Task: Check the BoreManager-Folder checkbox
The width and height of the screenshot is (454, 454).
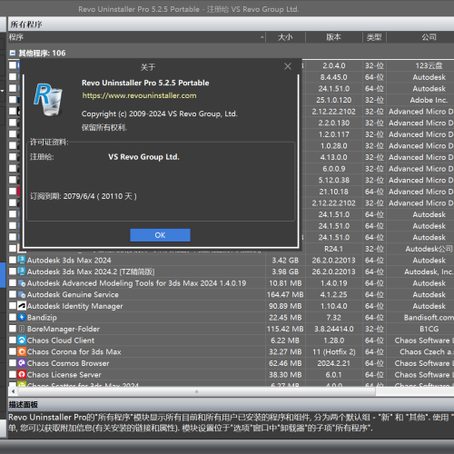Action: coord(13,329)
